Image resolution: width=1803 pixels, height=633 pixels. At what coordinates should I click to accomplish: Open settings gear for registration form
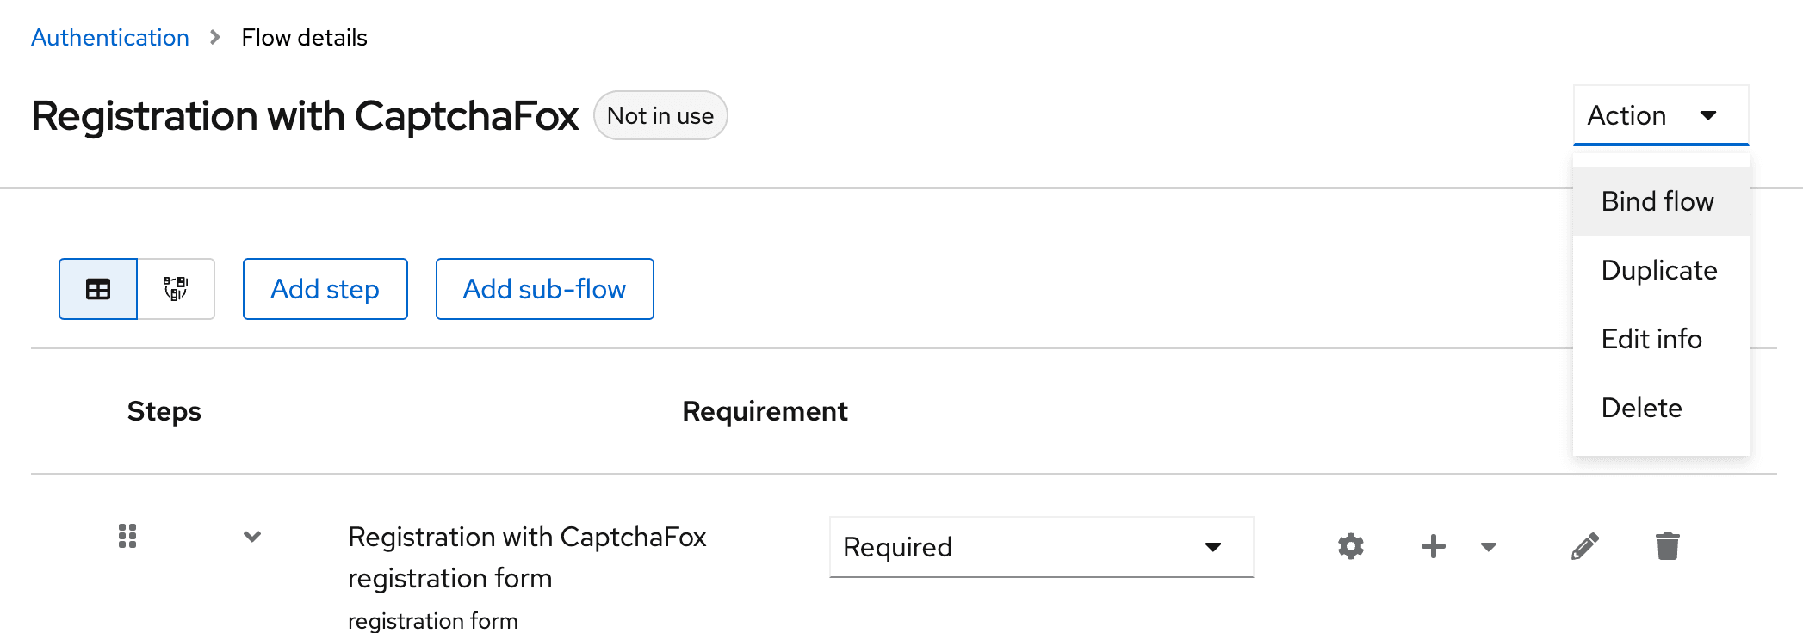coord(1351,546)
